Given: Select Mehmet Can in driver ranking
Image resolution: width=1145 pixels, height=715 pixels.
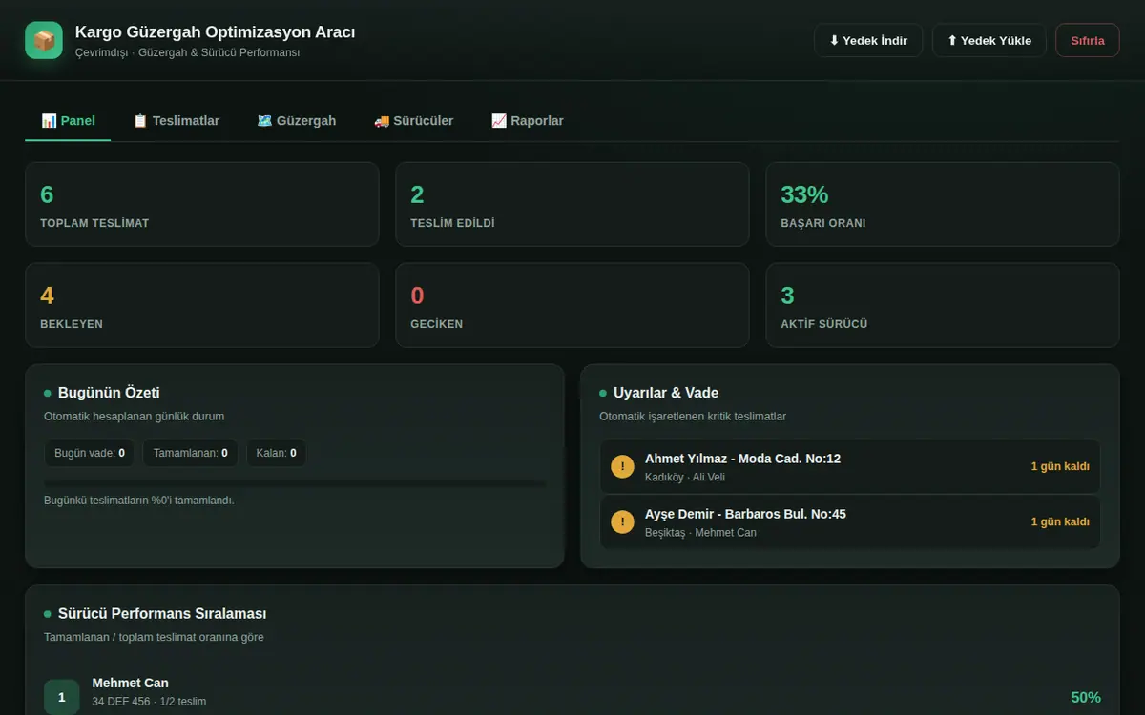Looking at the screenshot, I should click(131, 683).
